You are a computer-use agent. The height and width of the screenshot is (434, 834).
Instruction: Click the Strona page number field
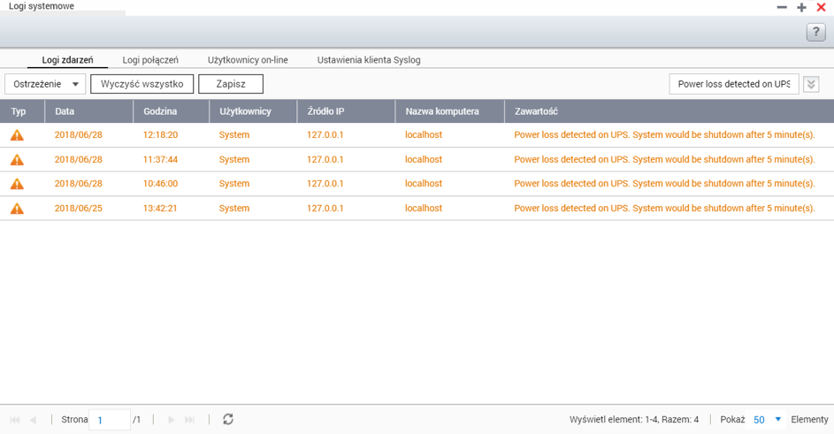[109, 420]
